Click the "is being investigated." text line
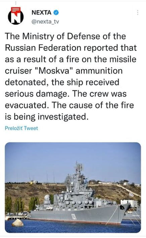 tap(47, 117)
